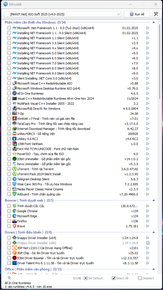Open the tools settings icon beside Run All
163x290 pixels.
[156, 14]
